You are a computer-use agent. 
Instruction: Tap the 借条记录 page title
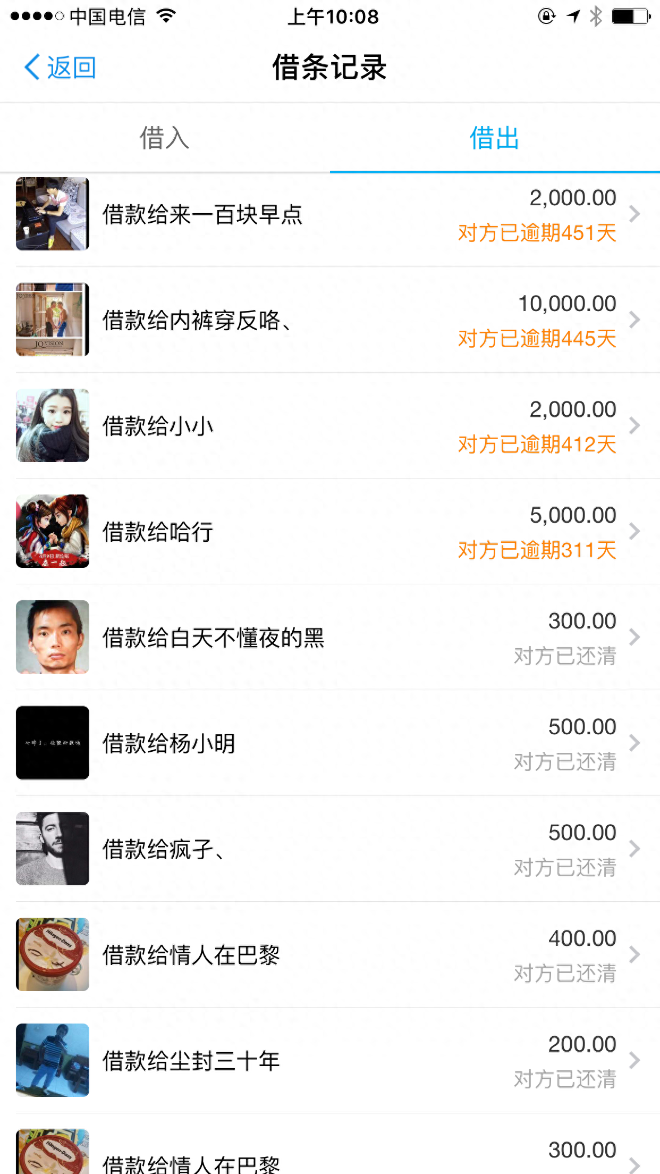click(329, 68)
